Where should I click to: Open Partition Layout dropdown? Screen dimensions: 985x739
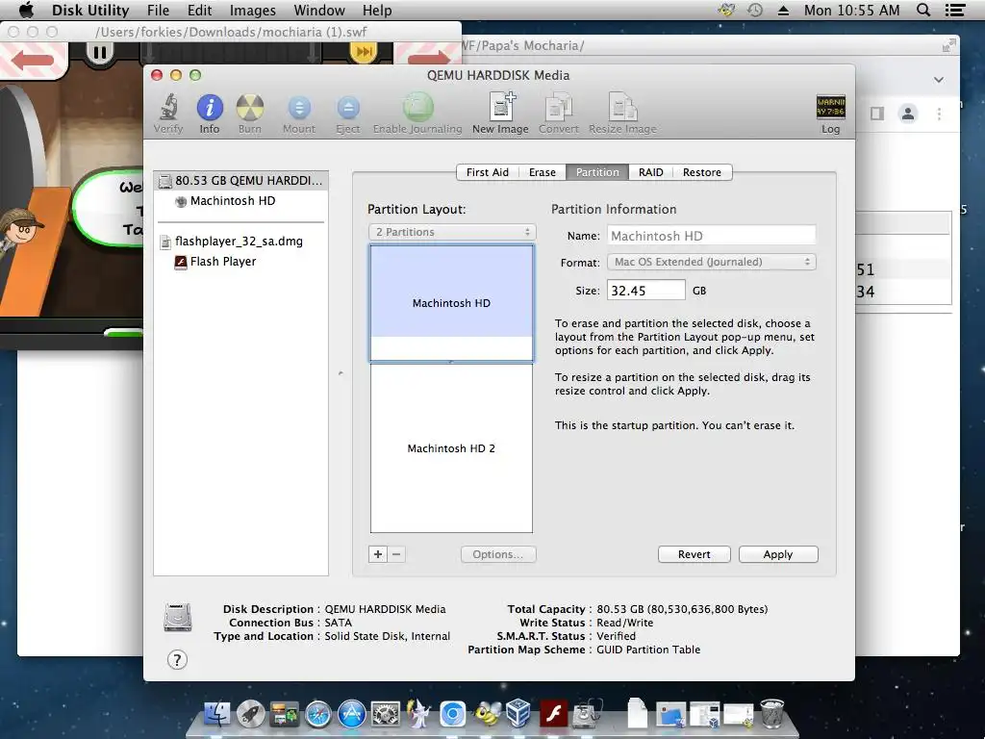[x=452, y=232]
